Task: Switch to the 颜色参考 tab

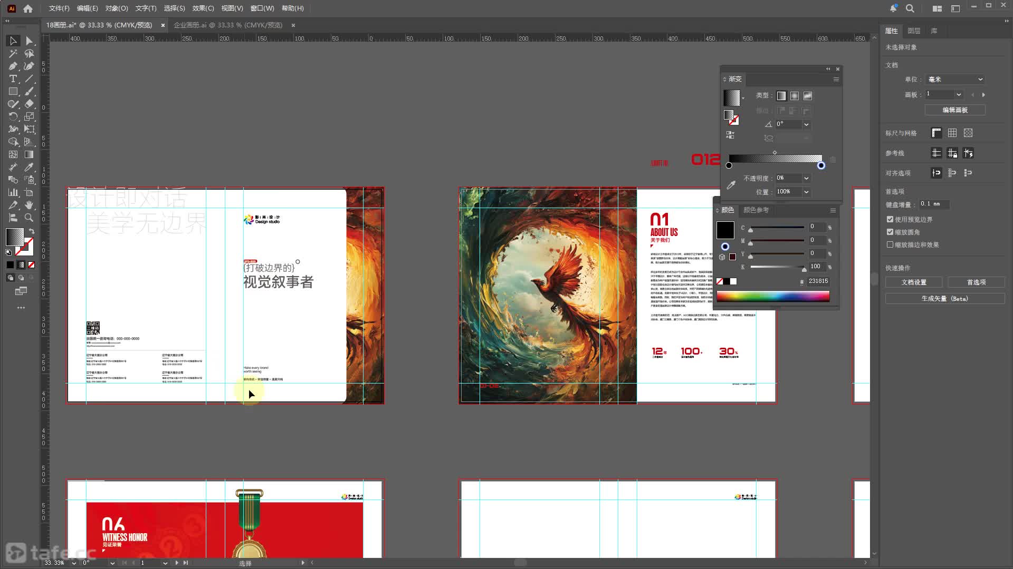Action: pyautogui.click(x=756, y=210)
